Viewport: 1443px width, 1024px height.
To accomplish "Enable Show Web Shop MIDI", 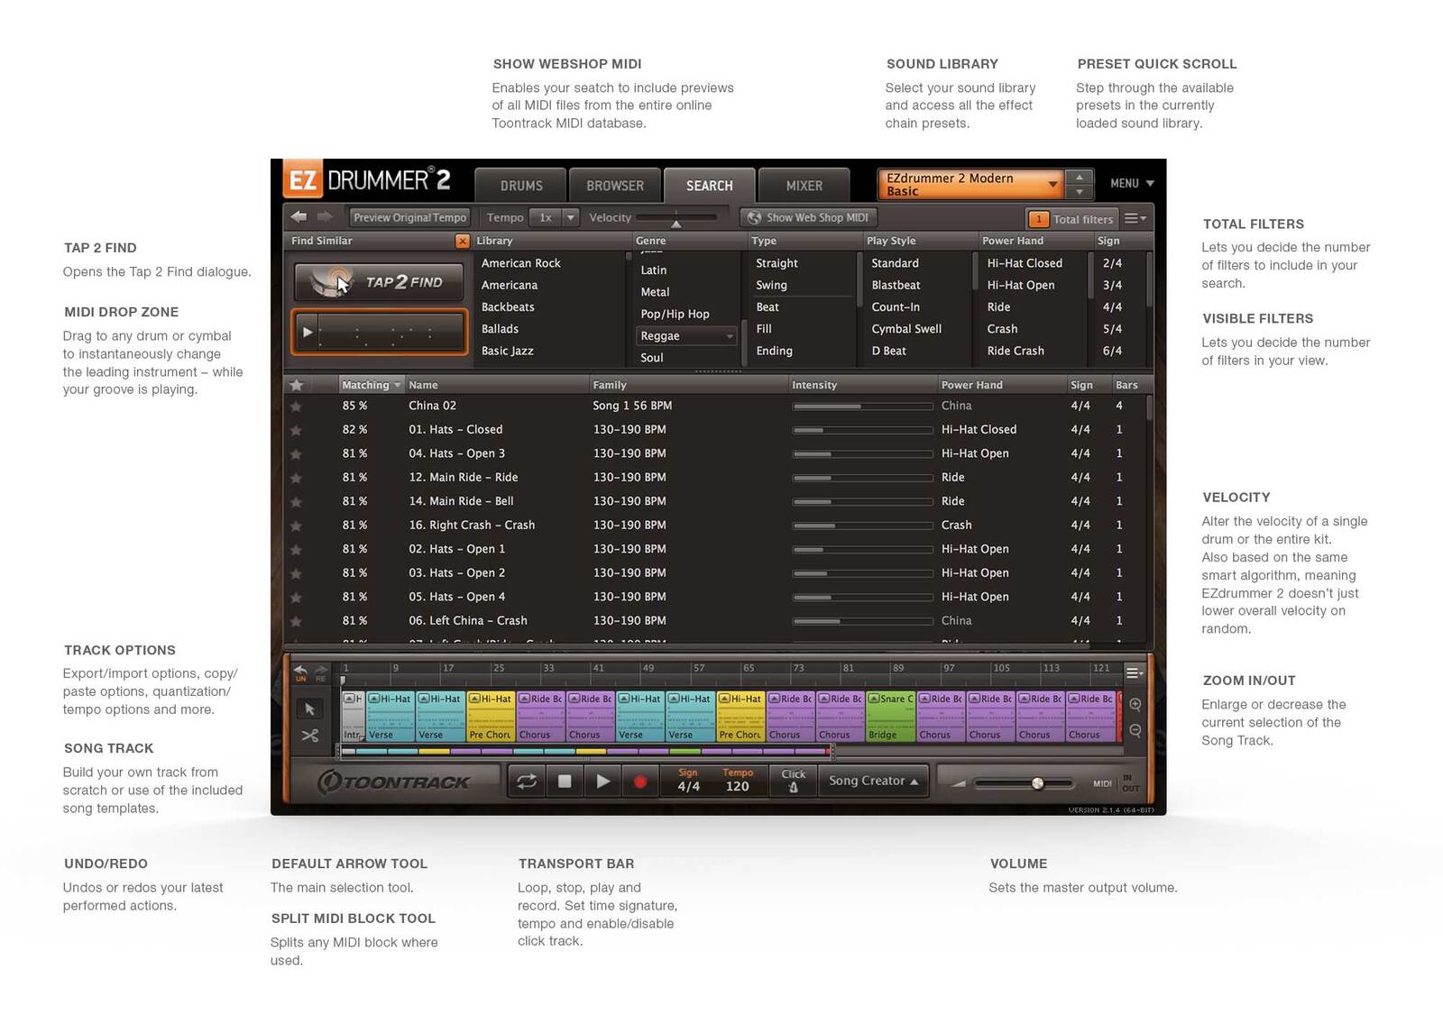I will (x=808, y=217).
